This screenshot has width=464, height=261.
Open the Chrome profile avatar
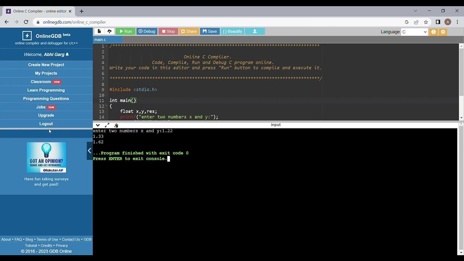tap(448, 22)
